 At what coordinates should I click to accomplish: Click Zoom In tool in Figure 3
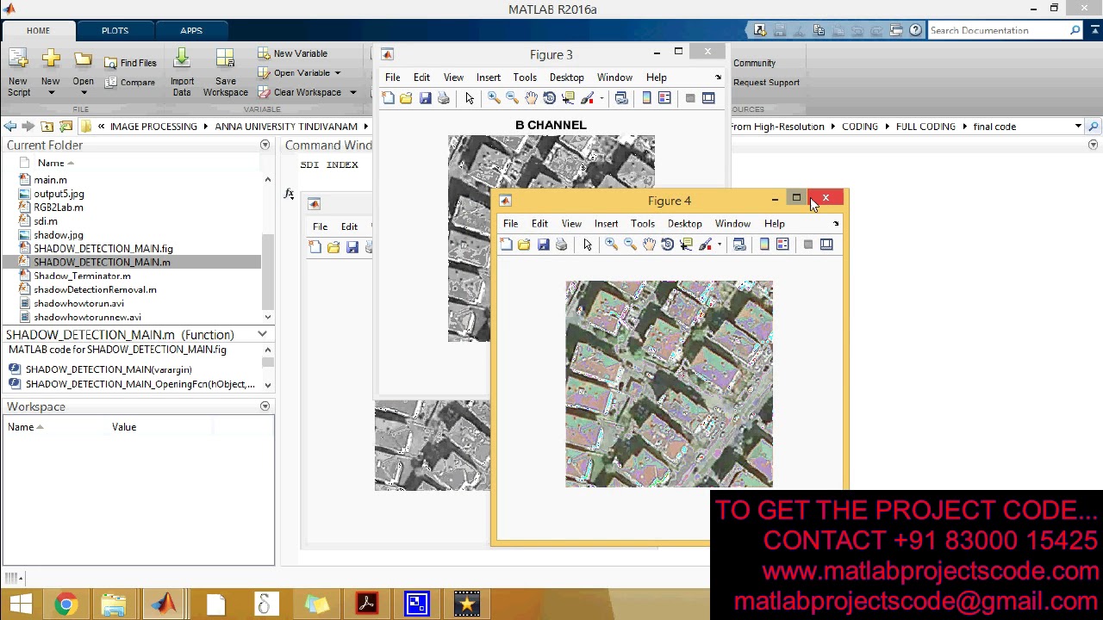494,98
